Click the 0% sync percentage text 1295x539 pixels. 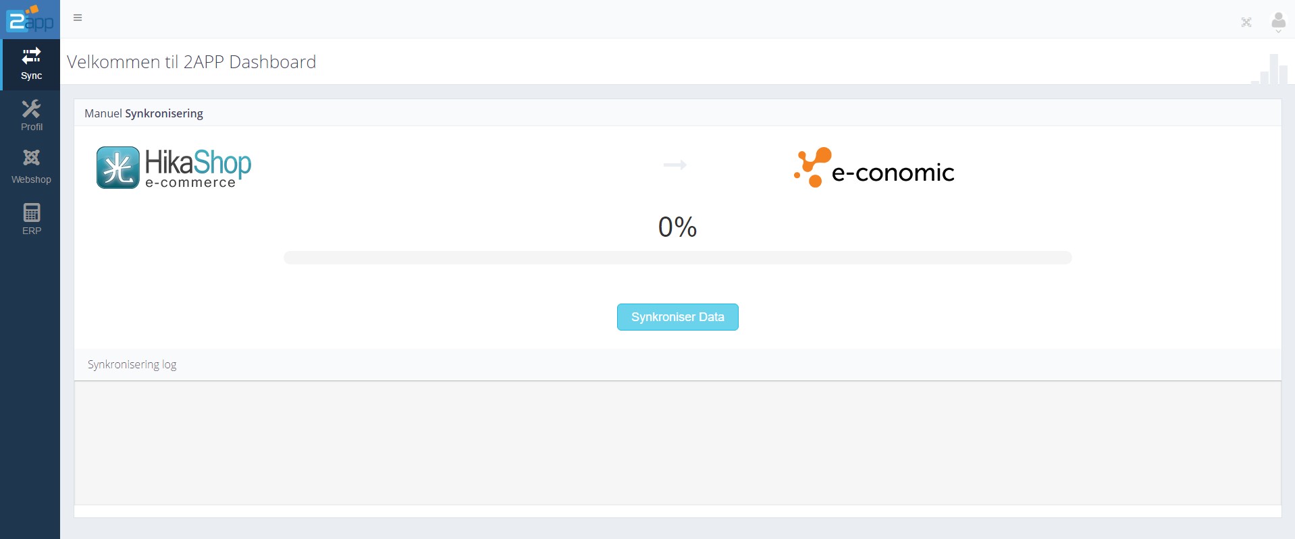click(x=677, y=227)
